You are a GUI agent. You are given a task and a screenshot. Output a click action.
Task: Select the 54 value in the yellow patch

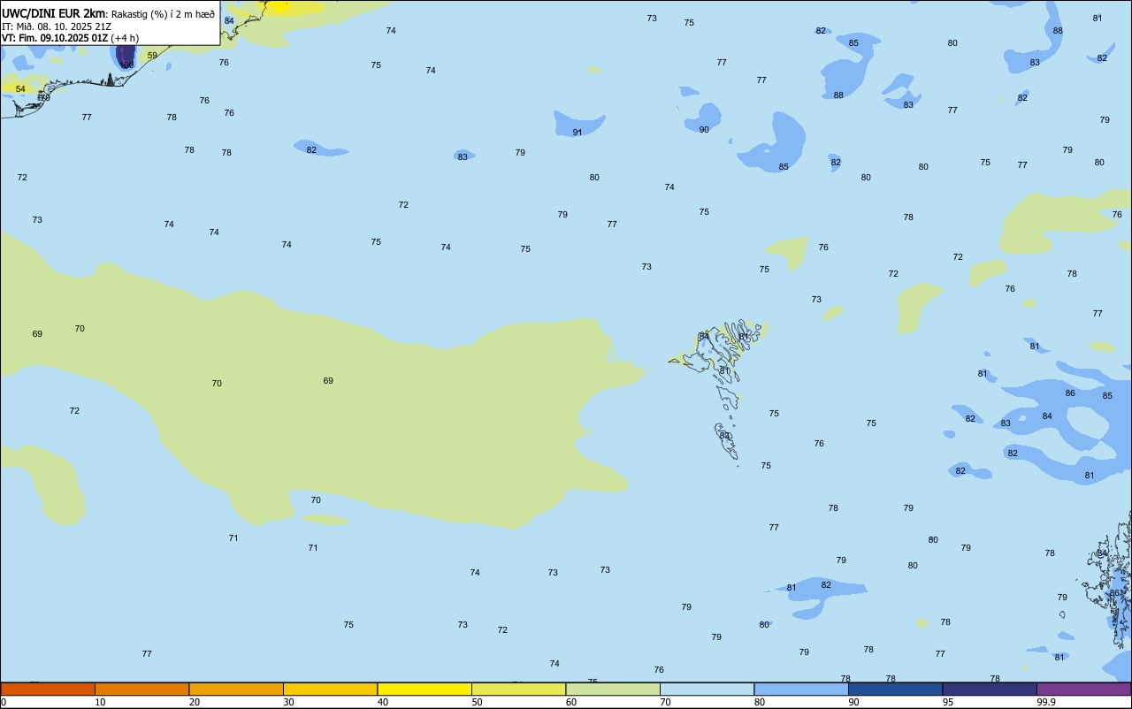click(x=20, y=89)
